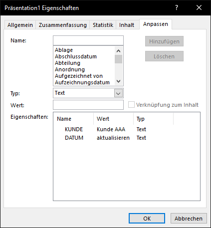Image resolution: width=211 pixels, height=228 pixels.
Task: Switch to the Allgemein tab
Action: point(20,25)
